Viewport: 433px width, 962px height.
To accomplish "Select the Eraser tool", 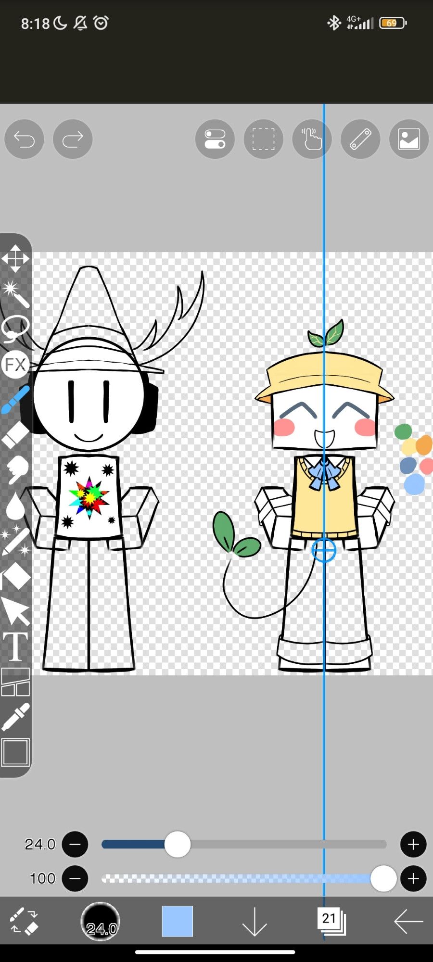I will 15,435.
